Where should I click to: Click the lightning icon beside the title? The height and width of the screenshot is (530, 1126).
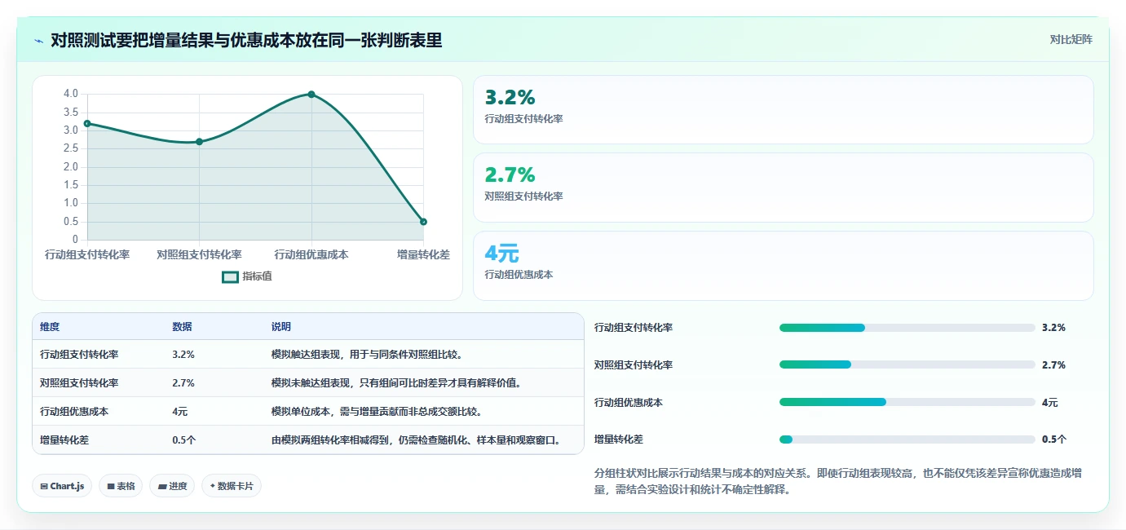38,40
